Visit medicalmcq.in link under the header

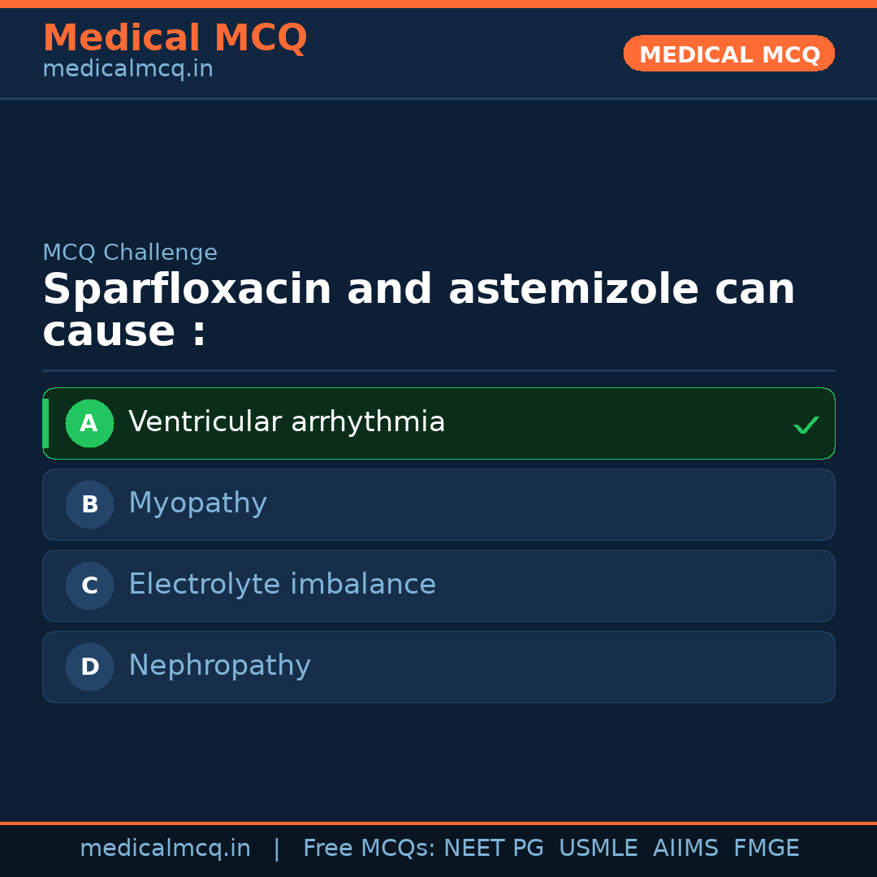coord(127,70)
